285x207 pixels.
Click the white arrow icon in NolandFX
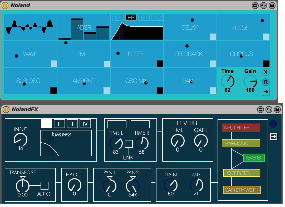(x=274, y=136)
